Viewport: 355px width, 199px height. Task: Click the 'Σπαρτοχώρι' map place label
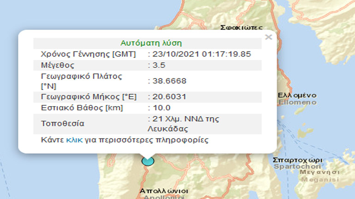click(x=297, y=160)
